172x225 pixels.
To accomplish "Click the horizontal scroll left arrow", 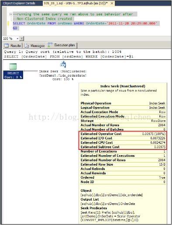I will (x=22, y=38).
